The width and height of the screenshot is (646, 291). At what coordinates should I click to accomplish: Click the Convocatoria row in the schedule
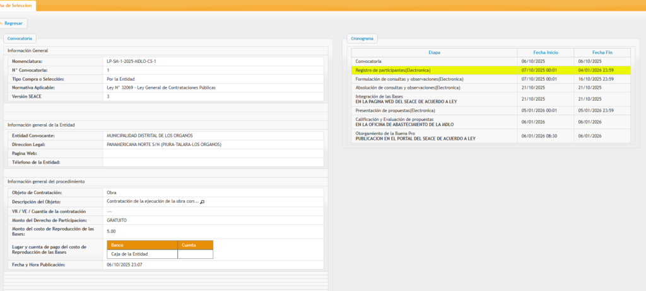coord(434,61)
